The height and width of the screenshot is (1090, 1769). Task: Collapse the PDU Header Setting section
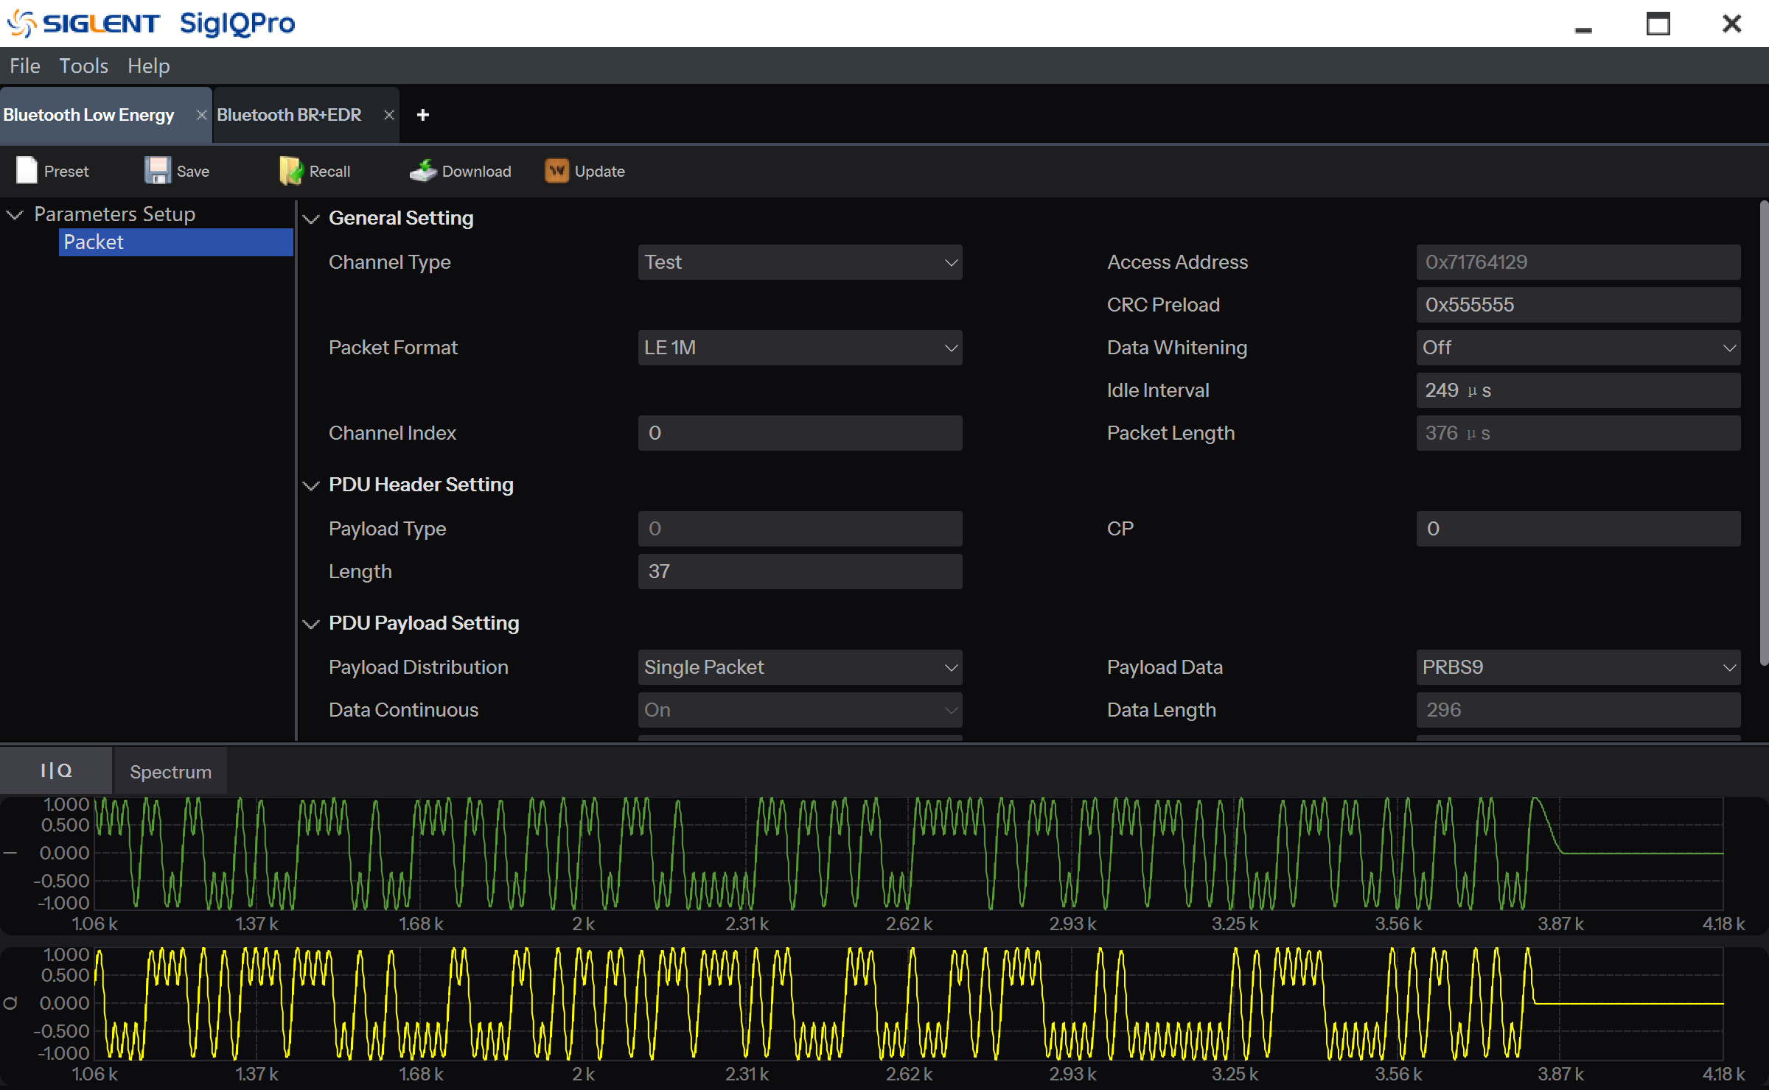point(311,485)
